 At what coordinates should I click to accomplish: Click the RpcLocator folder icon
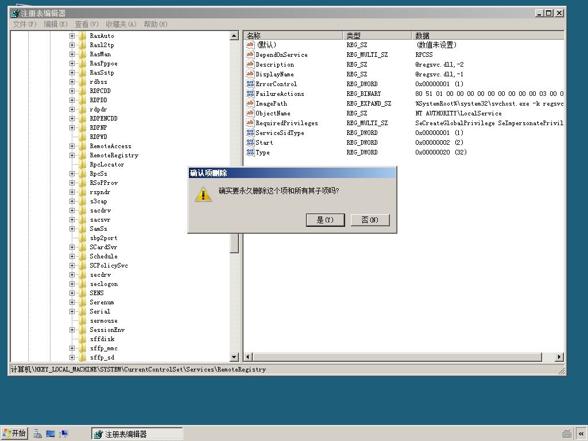pyautogui.click(x=83, y=164)
